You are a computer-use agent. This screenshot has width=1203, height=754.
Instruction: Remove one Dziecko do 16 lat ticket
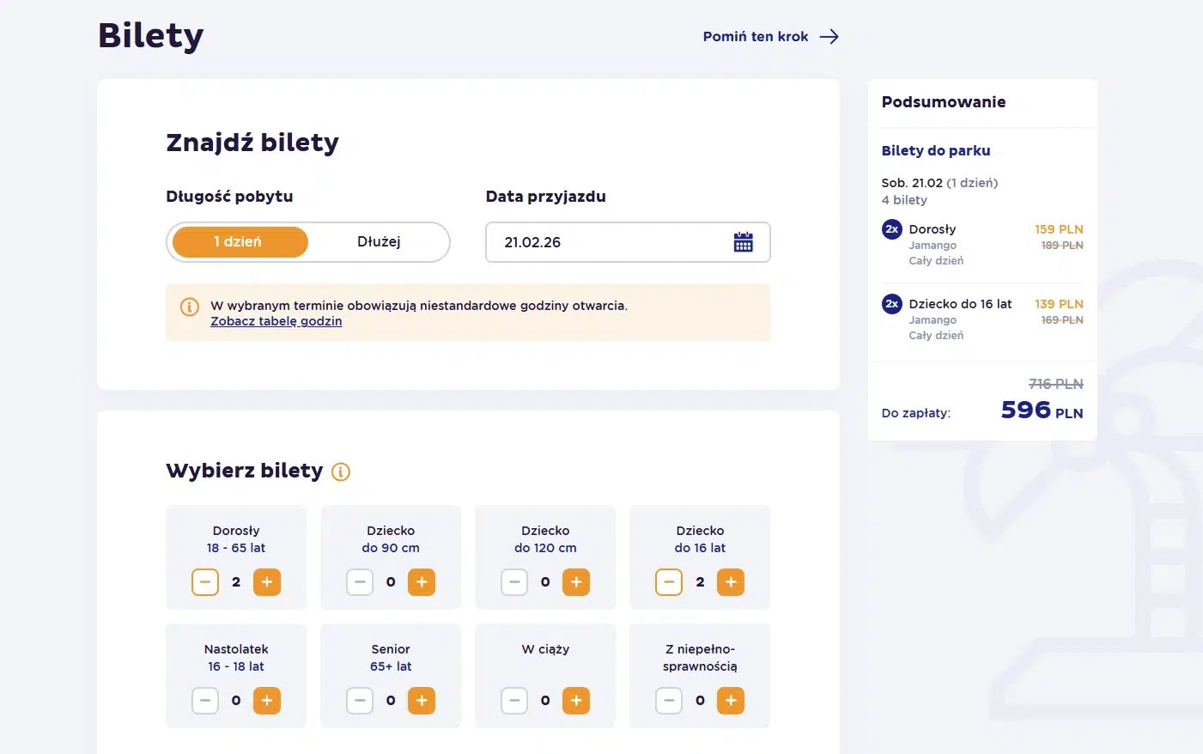[x=669, y=582]
